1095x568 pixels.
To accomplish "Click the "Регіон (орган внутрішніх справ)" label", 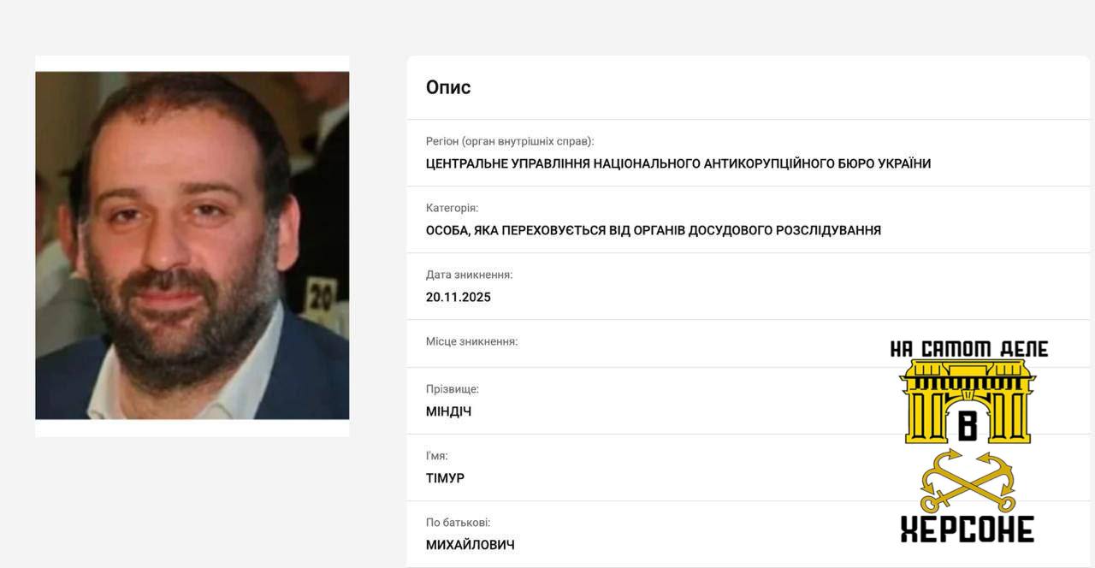I will pyautogui.click(x=509, y=141).
